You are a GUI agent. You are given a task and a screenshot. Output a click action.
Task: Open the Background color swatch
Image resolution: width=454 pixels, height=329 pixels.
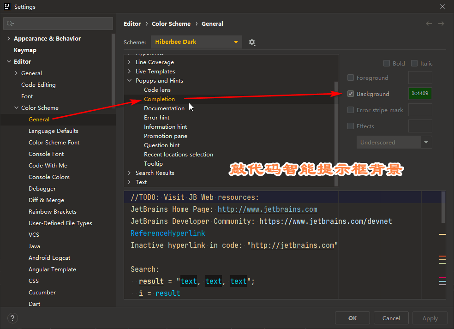(420, 94)
